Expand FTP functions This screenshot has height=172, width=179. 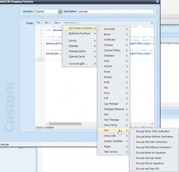(114, 99)
